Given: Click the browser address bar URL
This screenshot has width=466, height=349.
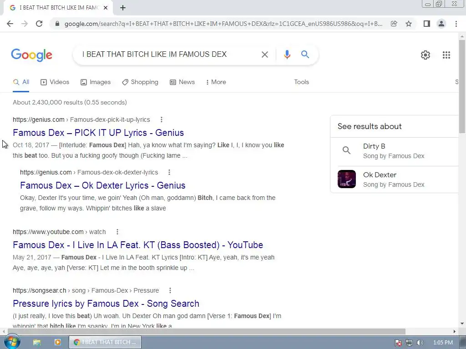Looking at the screenshot, I should pos(223,24).
